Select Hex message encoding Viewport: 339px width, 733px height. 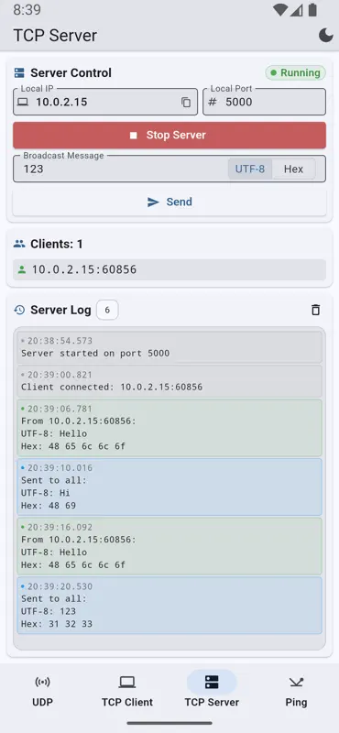293,169
